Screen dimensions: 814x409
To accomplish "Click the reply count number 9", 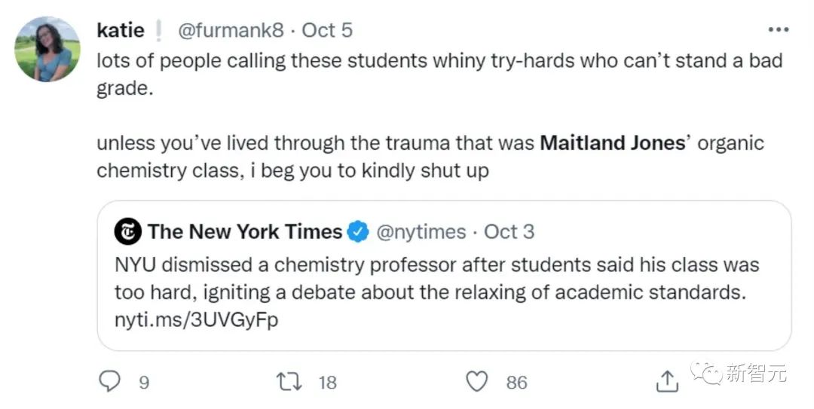I will 143,383.
